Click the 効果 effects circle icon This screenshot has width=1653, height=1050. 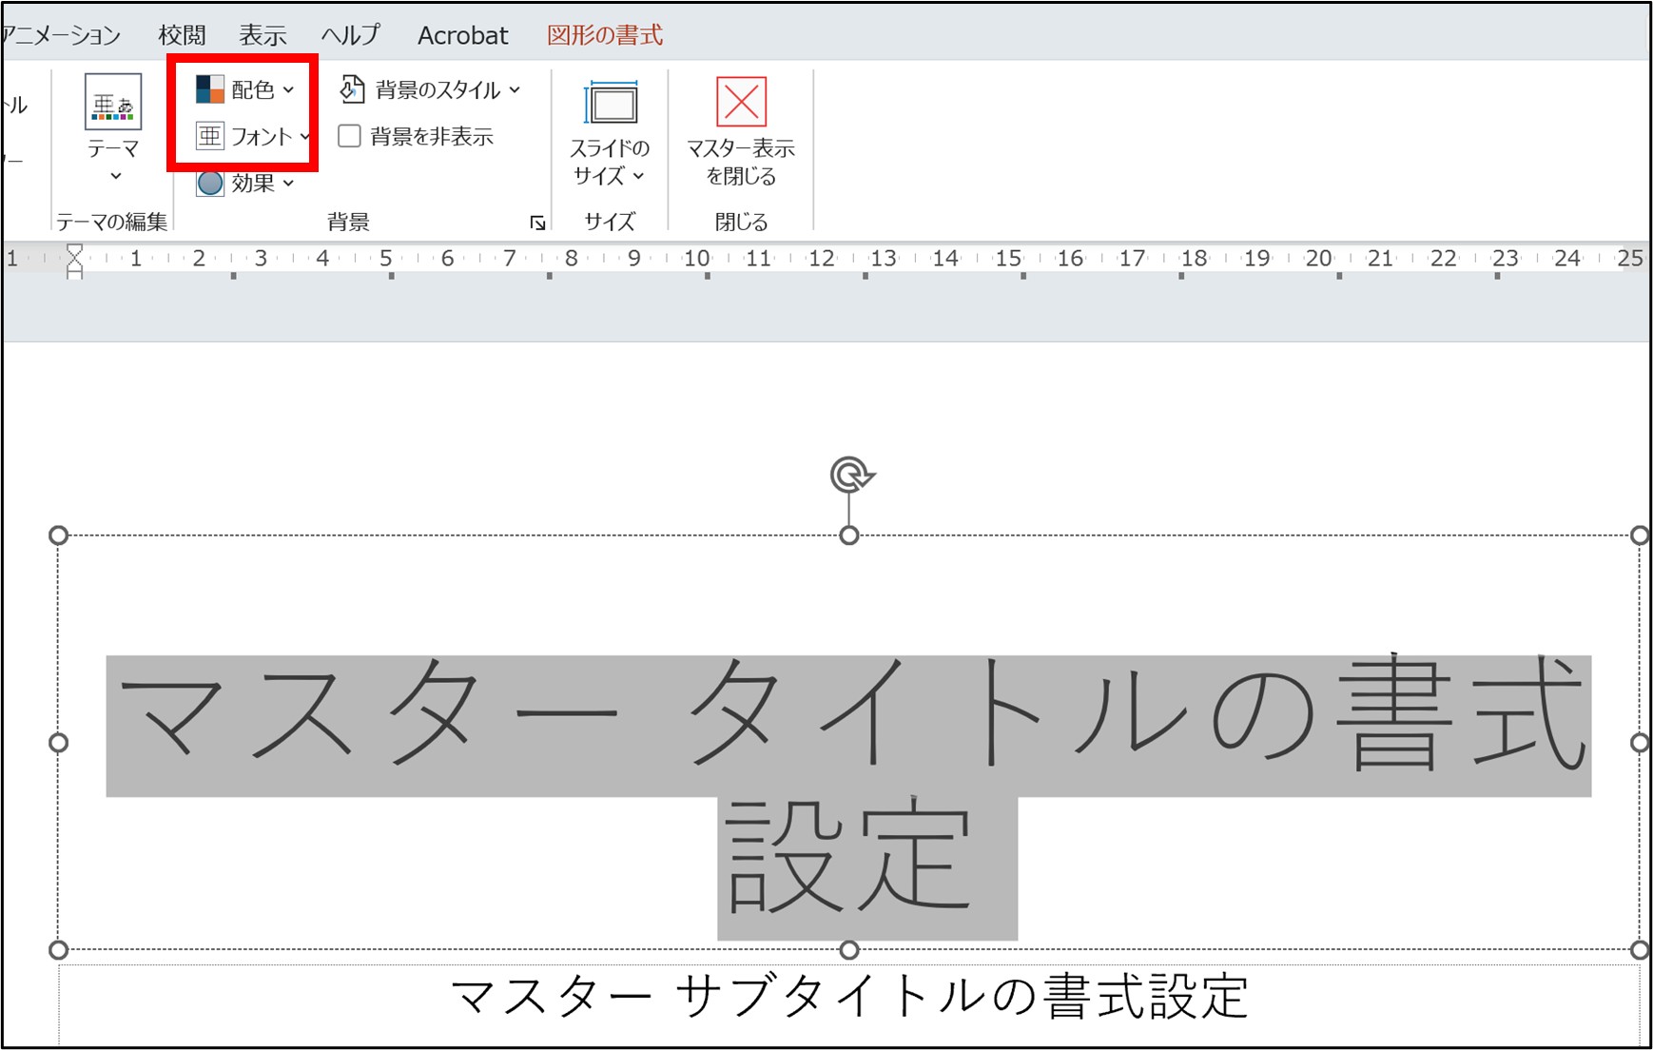point(210,183)
